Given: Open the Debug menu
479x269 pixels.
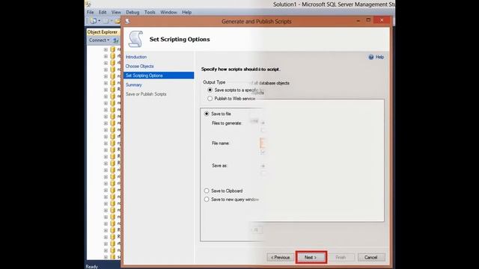Looking at the screenshot, I should tap(132, 12).
